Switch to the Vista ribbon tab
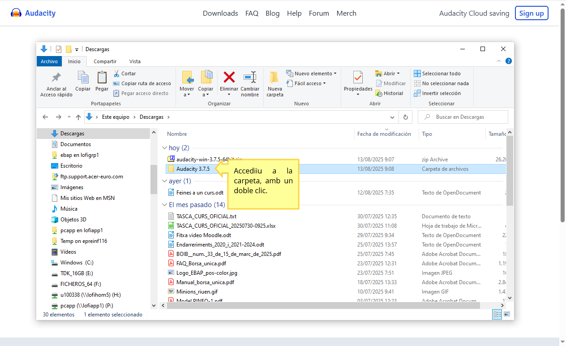Image resolution: width=566 pixels, height=346 pixels. point(135,61)
